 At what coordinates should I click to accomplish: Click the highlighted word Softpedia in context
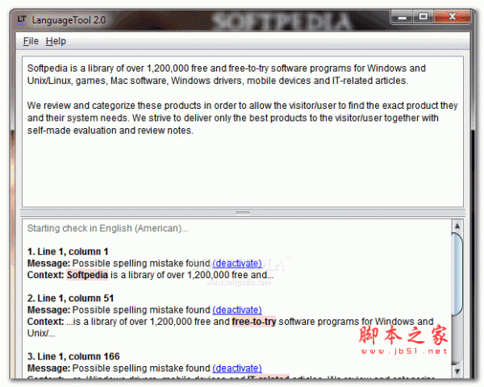tap(87, 275)
